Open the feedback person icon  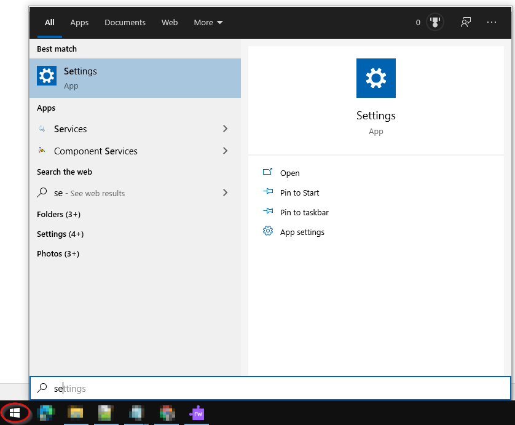pos(465,22)
